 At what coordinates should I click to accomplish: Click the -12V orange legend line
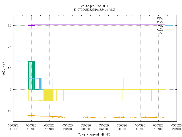pyautogui.click(x=169, y=29)
